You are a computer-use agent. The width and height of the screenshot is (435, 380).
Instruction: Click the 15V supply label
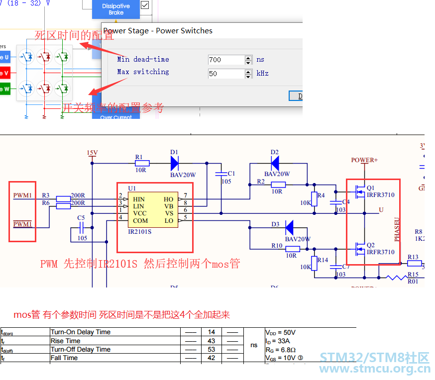tap(92, 152)
